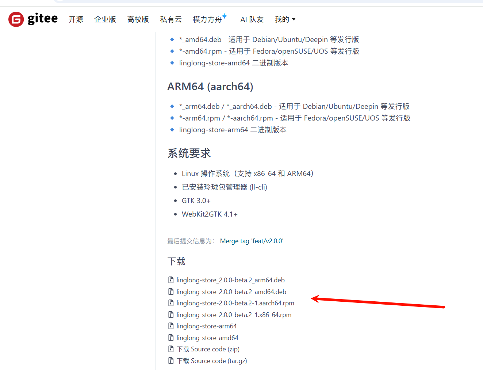Open the 我的 dropdown menu
This screenshot has width=483, height=370.
pyautogui.click(x=285, y=19)
